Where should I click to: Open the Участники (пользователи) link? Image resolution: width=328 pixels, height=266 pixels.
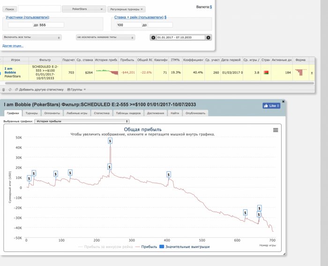coord(27,17)
